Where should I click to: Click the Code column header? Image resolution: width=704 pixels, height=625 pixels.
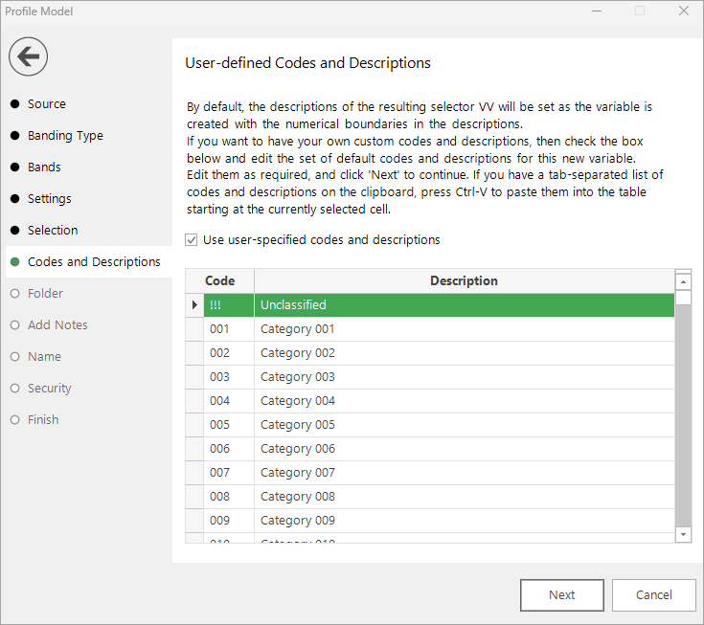click(x=219, y=280)
